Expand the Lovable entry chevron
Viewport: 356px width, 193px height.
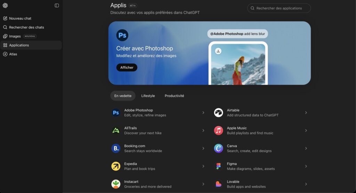pyautogui.click(x=306, y=184)
